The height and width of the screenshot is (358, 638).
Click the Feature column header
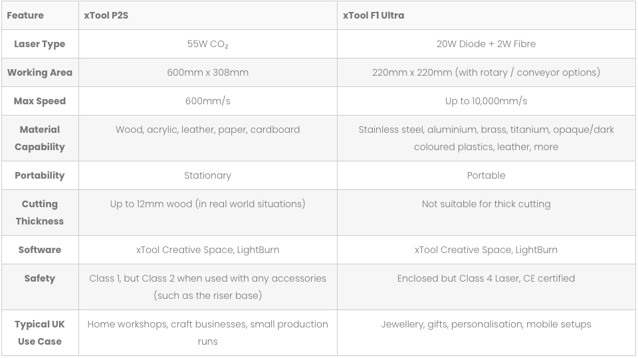point(40,15)
